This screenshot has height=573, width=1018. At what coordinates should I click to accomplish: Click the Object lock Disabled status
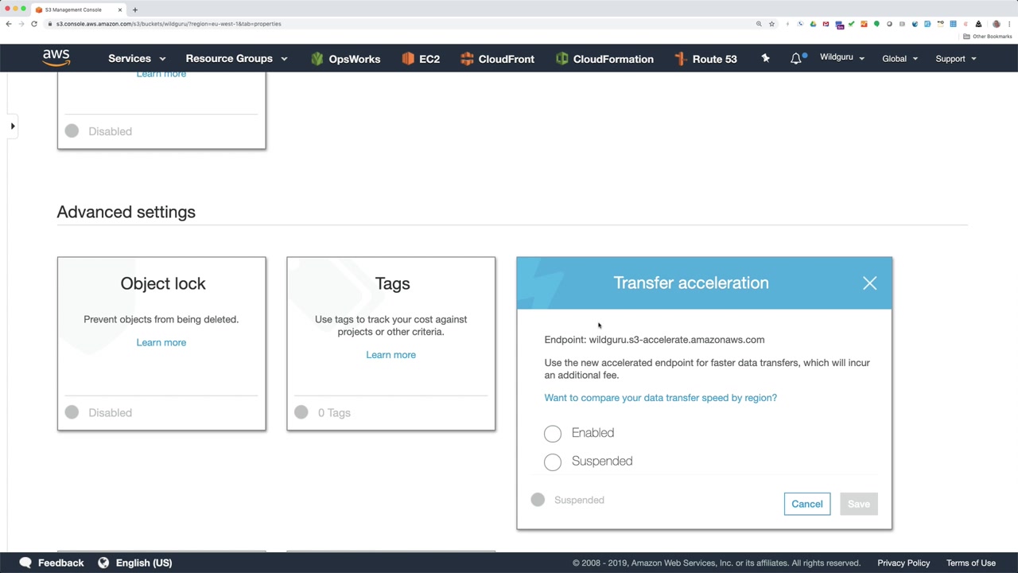point(110,412)
